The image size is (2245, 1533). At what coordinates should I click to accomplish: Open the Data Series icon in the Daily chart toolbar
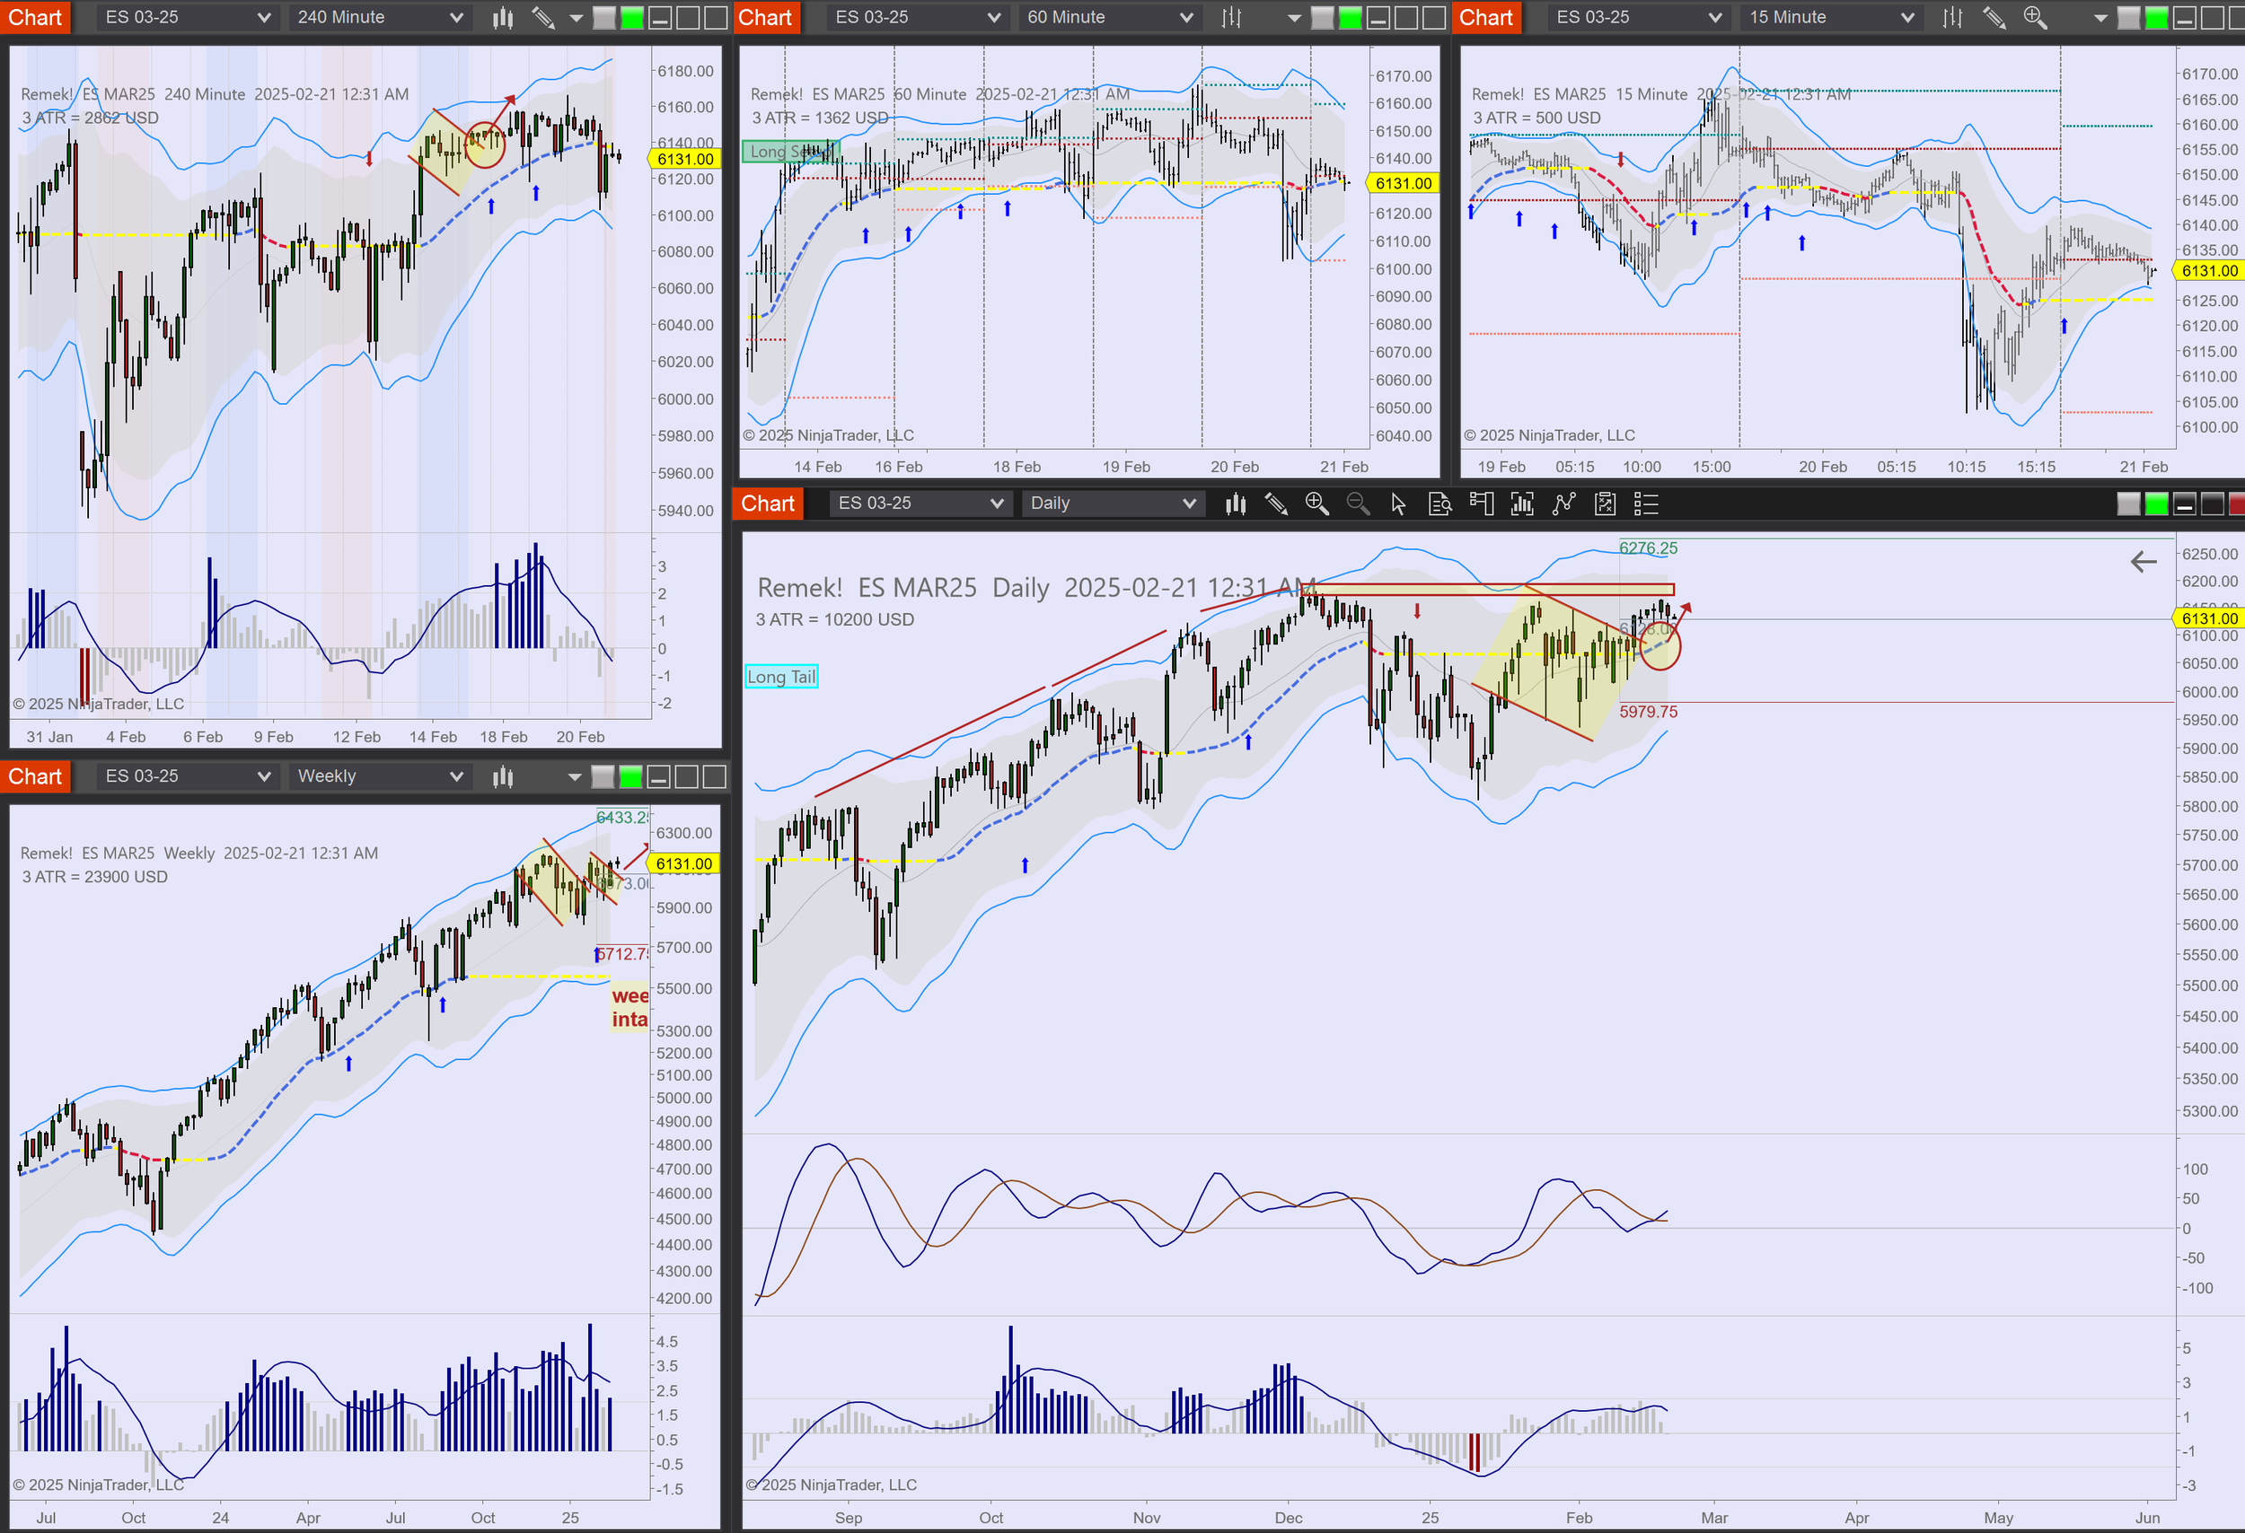(1236, 504)
